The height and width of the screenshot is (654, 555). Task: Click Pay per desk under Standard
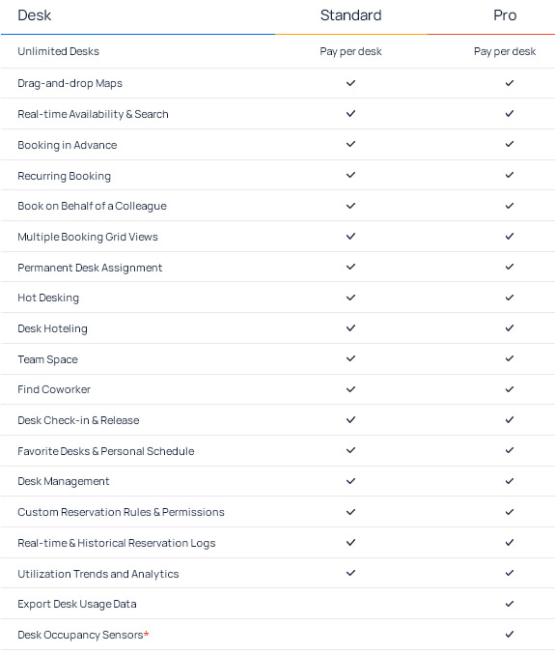tap(350, 51)
